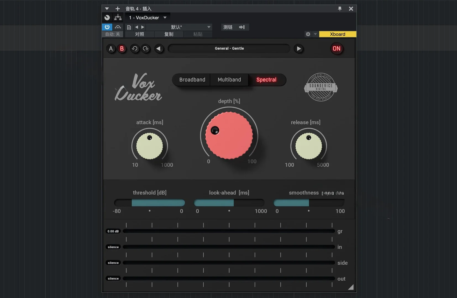Toggle the red ON bypass button
This screenshot has width=457, height=298.
[337, 49]
